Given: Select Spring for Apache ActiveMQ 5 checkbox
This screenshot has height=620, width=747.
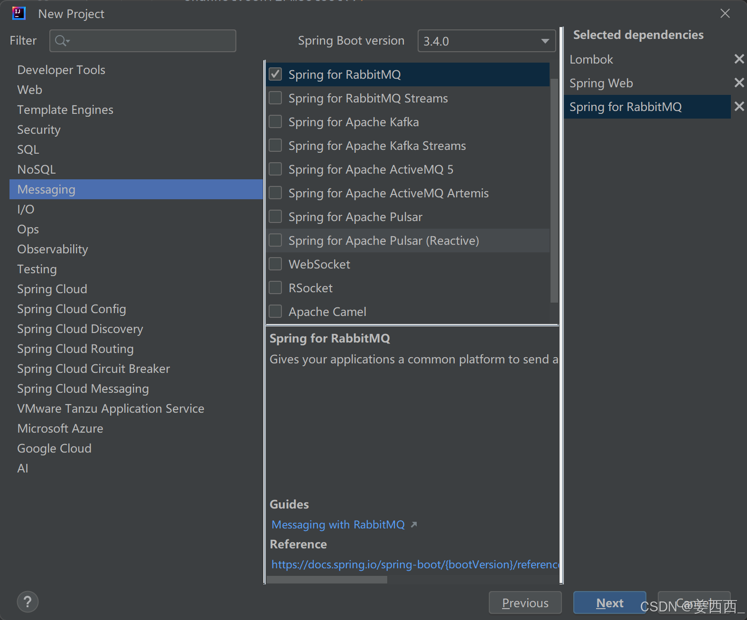Looking at the screenshot, I should coord(275,169).
